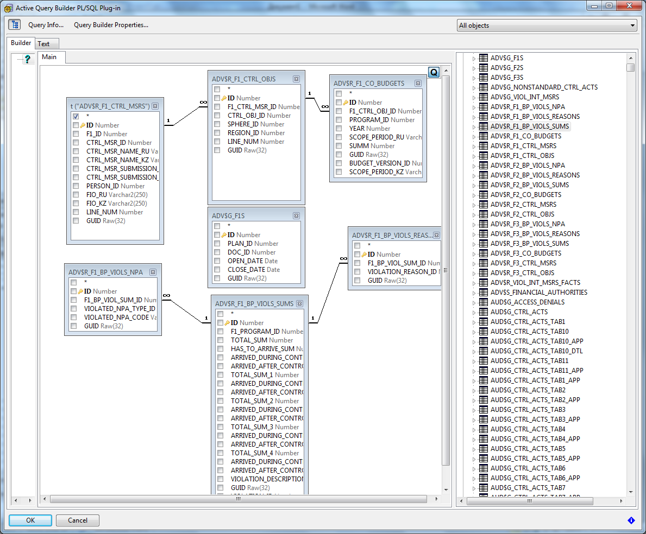Click CLOSE_DATE Date field in ADV$G_F1S
Viewport: 646px width, 534px height.
coord(253,270)
